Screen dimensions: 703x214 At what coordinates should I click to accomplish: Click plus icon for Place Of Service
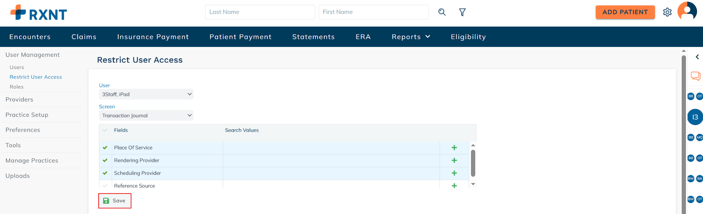tap(454, 148)
